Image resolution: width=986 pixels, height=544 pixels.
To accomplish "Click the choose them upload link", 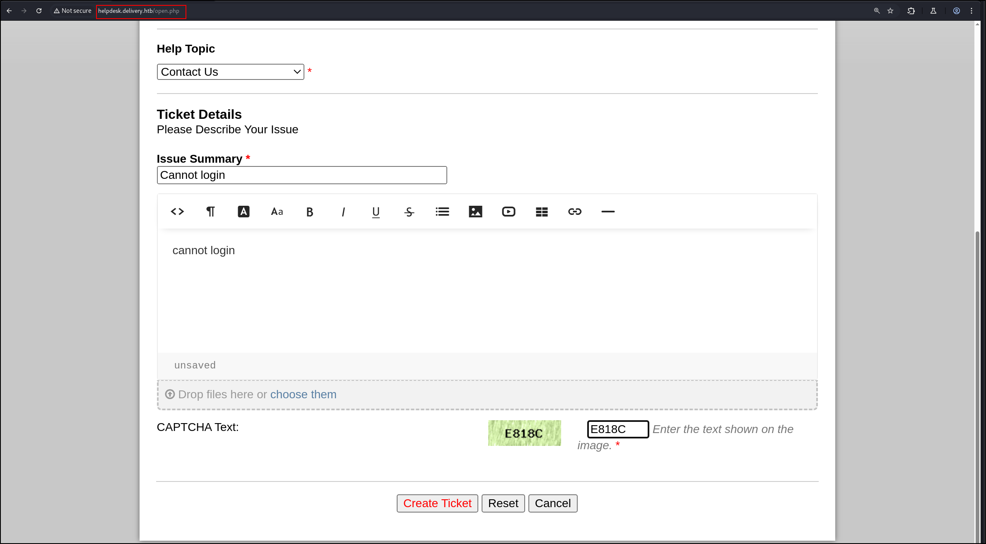I will coord(303,394).
